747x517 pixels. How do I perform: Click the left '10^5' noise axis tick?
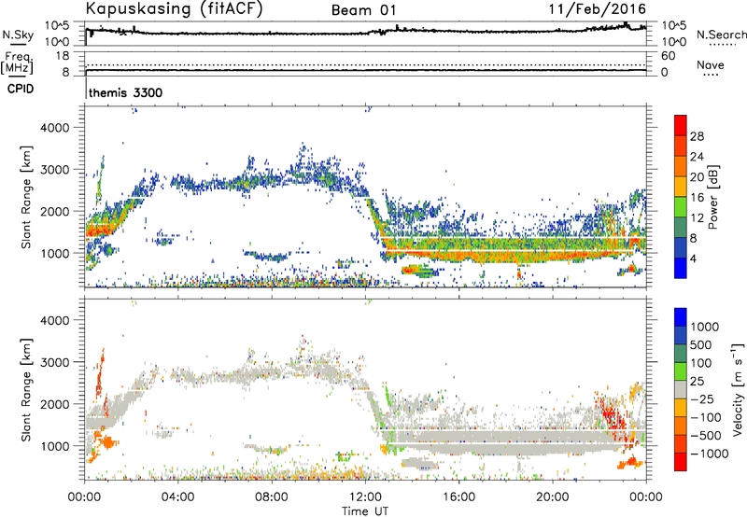tap(57, 25)
